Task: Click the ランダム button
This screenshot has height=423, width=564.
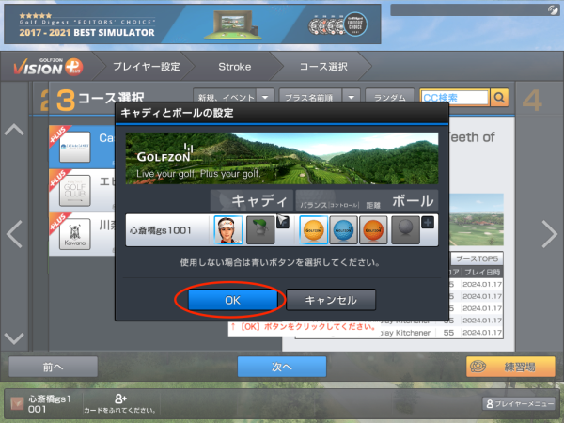Action: click(389, 98)
